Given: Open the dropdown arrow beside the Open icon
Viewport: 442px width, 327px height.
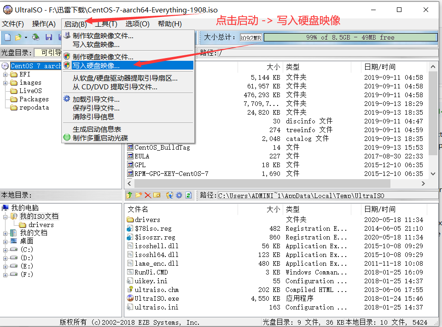Looking at the screenshot, I should click(26, 37).
